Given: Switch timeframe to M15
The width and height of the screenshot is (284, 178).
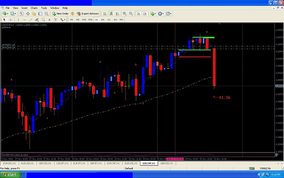Looking at the screenshot, I should point(84,20).
